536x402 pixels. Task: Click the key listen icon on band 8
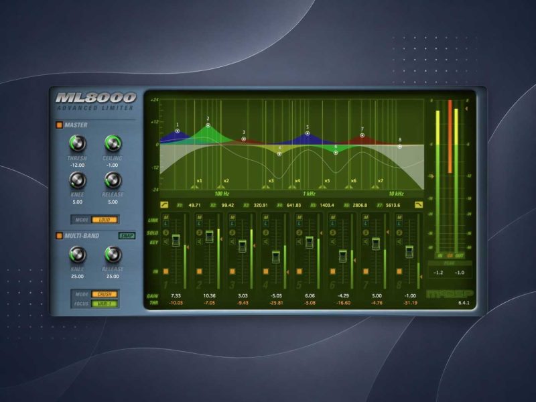[399, 241]
